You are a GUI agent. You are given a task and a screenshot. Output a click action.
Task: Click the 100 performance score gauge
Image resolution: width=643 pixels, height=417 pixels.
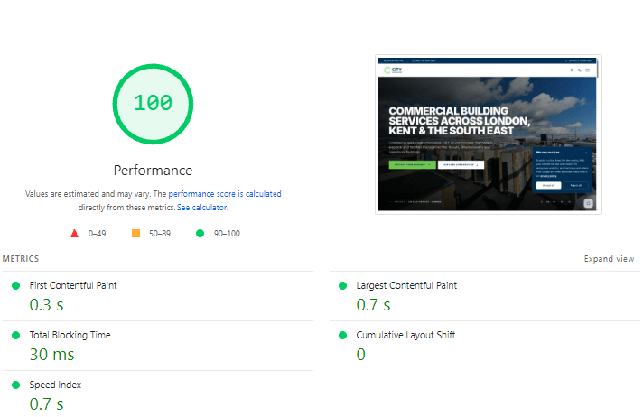click(x=153, y=104)
